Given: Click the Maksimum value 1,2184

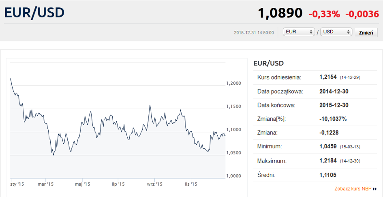Looking at the screenshot, I should click(x=328, y=161).
